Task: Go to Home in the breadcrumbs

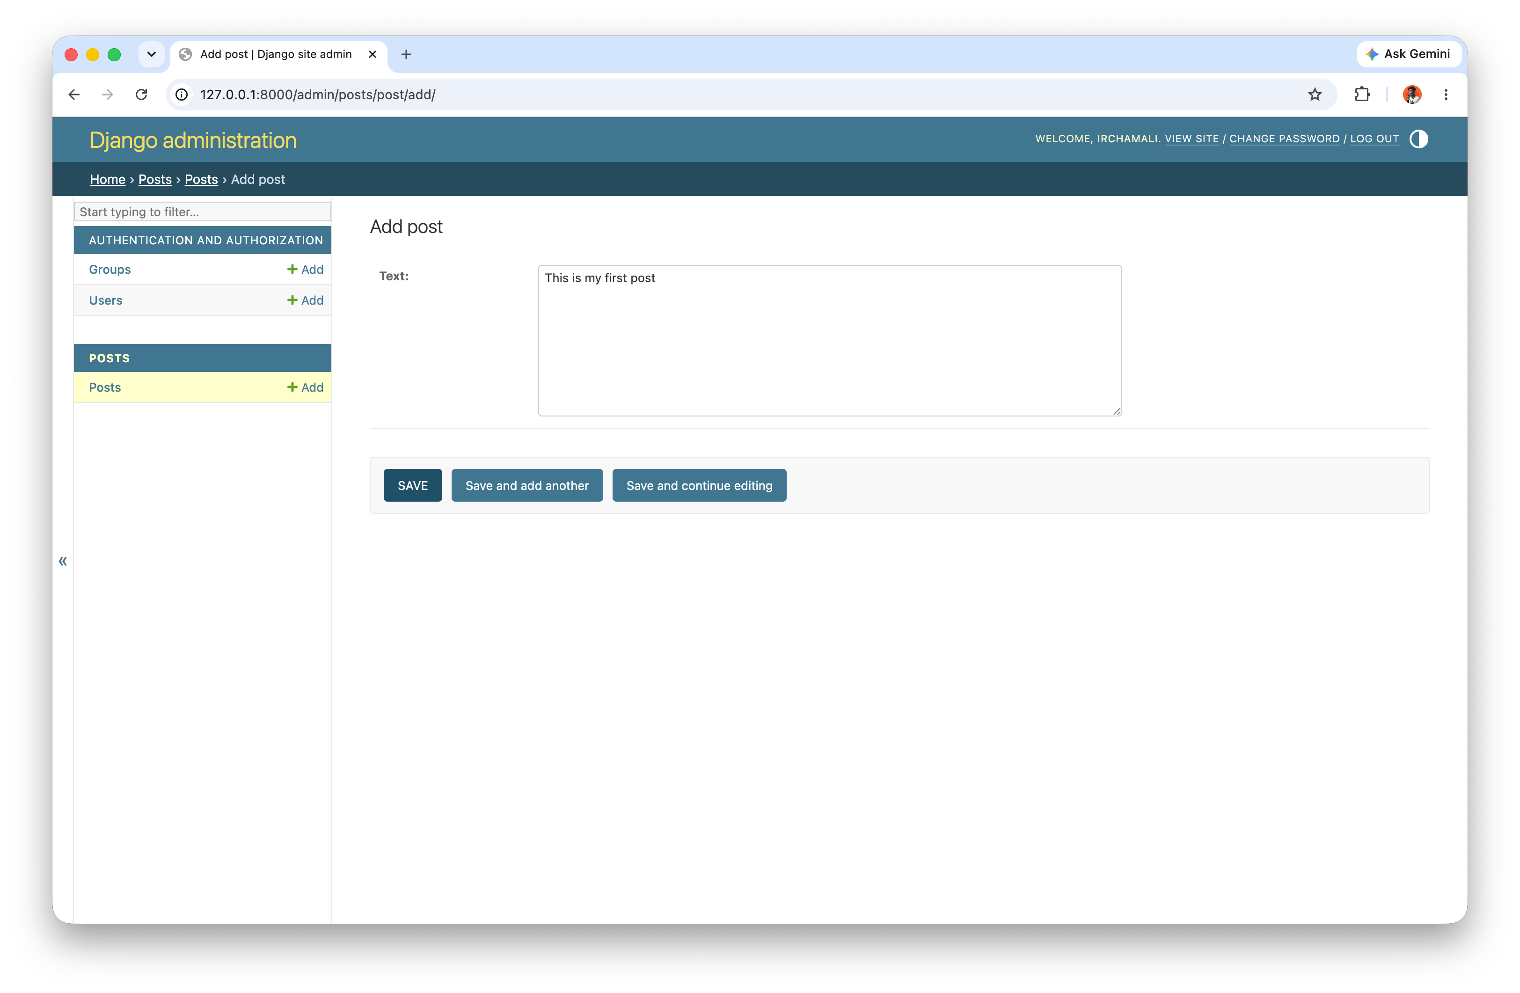Action: [107, 179]
